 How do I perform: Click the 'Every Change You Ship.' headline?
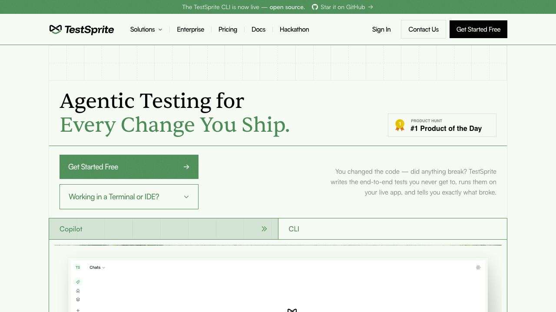[x=175, y=125]
